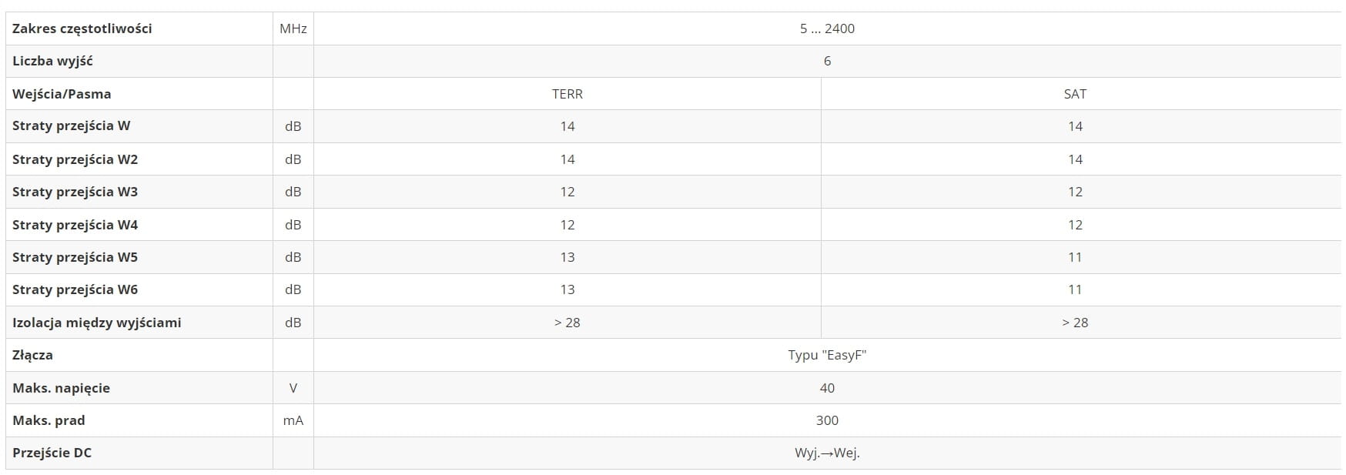Select SAT value for Straty przejścia W5

click(1075, 257)
